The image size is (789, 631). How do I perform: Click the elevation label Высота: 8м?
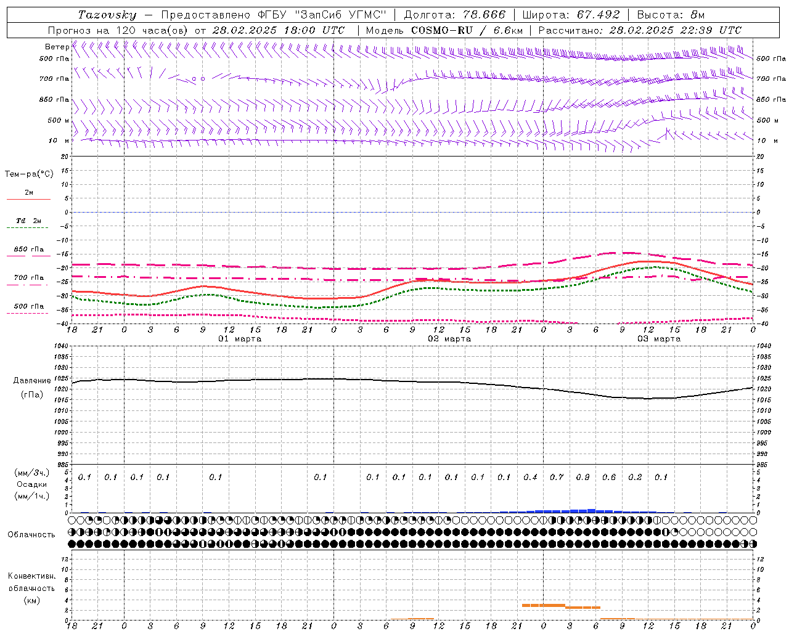click(x=671, y=15)
